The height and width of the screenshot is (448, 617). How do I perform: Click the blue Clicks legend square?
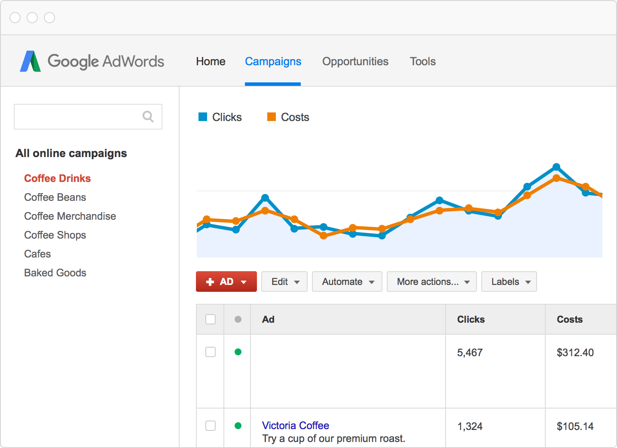click(202, 116)
